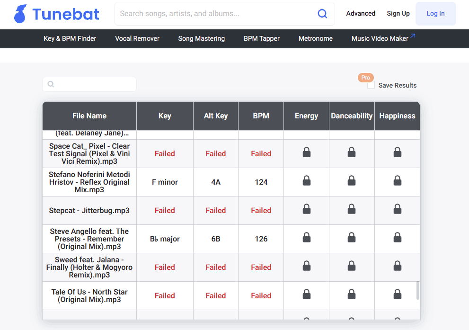The width and height of the screenshot is (469, 330).
Task: Click the B♭ major key cell
Action: coord(165,239)
